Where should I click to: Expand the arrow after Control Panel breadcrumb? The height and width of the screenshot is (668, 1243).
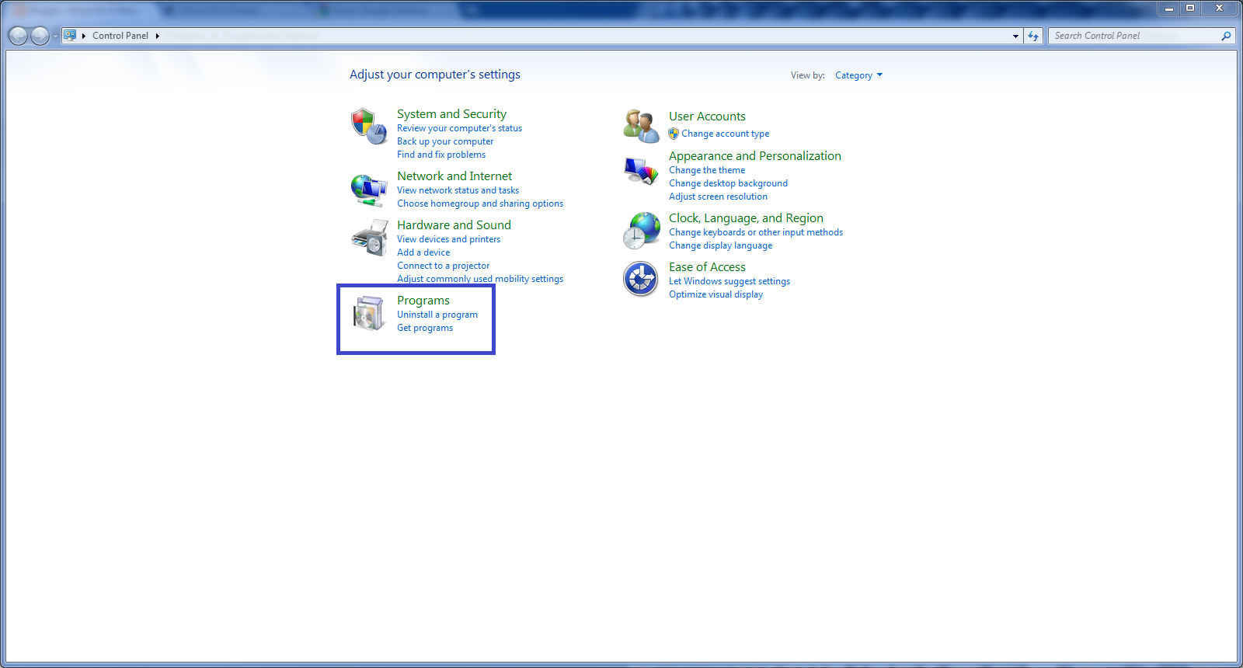click(x=157, y=36)
